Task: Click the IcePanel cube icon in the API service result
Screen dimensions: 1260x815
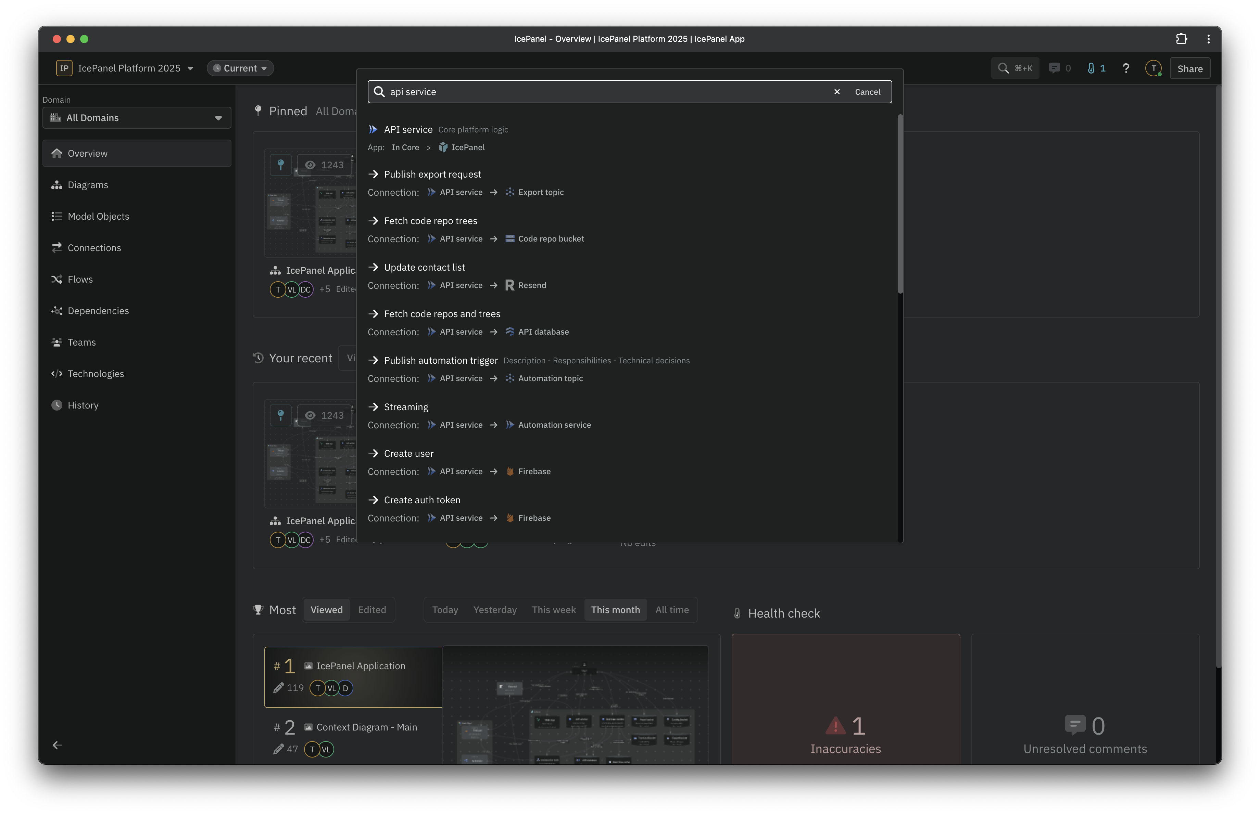Action: click(443, 147)
